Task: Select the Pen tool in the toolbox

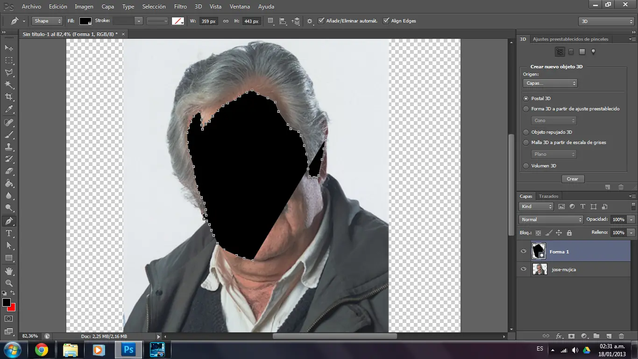Action: coord(9,221)
